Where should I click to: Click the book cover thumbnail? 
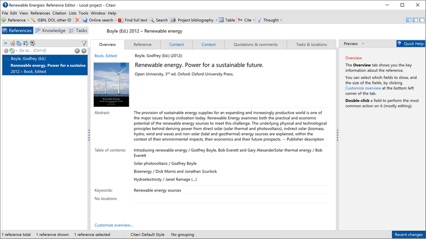112,85
